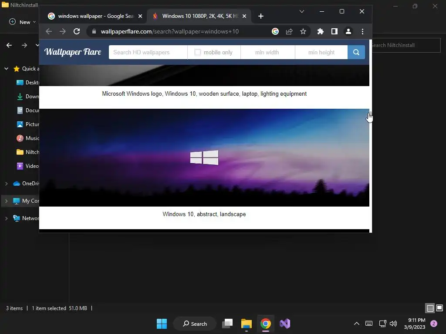Select Desktop in File Explorer sidebar

pos(27,82)
